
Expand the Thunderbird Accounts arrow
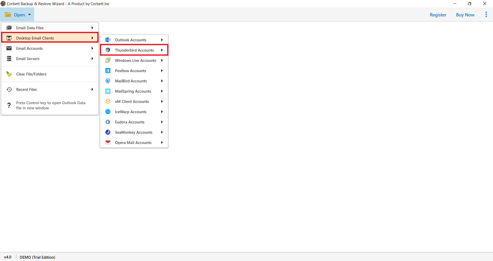162,50
